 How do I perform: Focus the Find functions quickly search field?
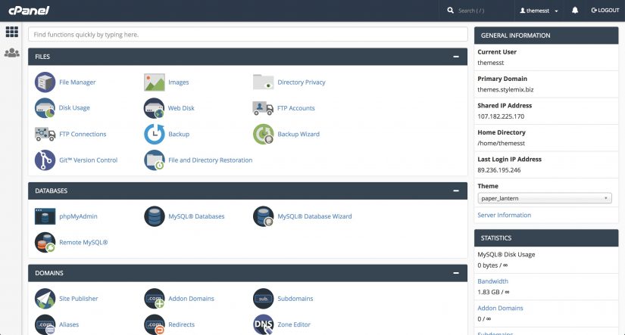(248, 35)
